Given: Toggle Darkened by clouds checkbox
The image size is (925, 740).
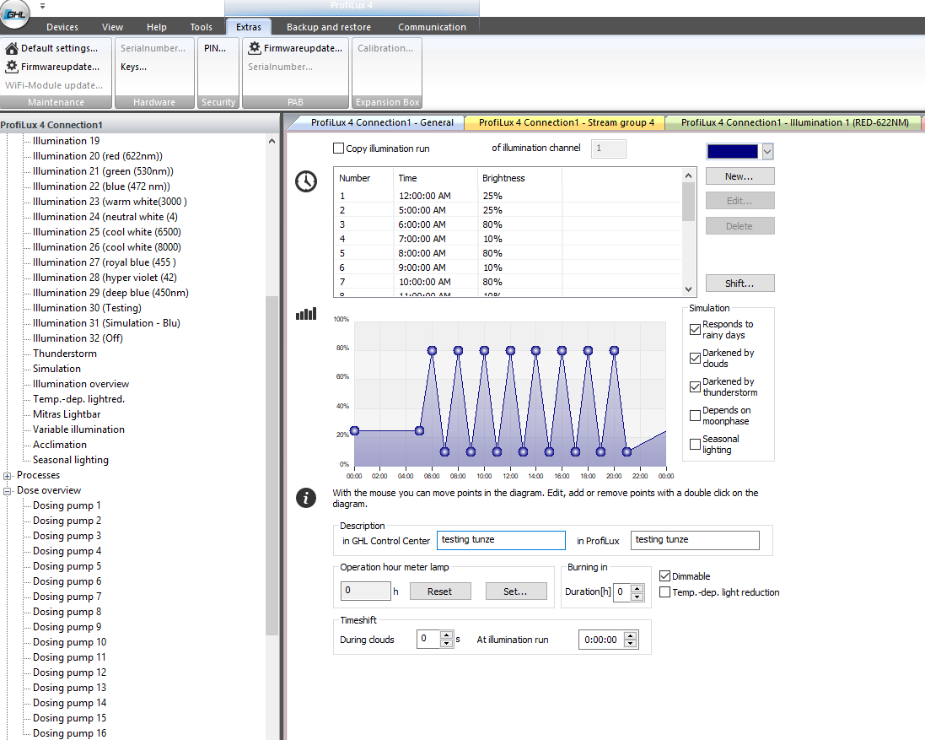Looking at the screenshot, I should pyautogui.click(x=695, y=359).
